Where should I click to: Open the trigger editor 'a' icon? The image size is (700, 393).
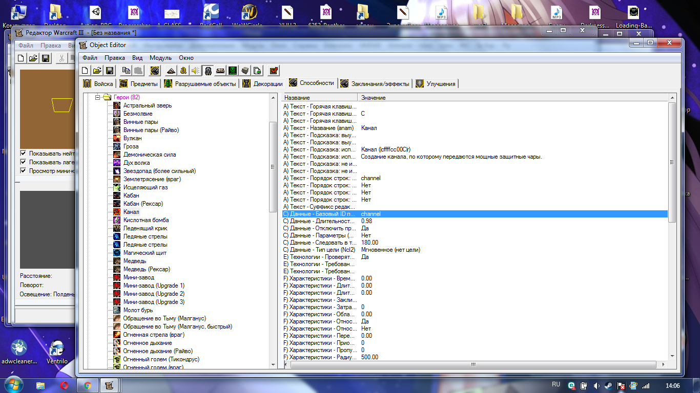[x=183, y=71]
